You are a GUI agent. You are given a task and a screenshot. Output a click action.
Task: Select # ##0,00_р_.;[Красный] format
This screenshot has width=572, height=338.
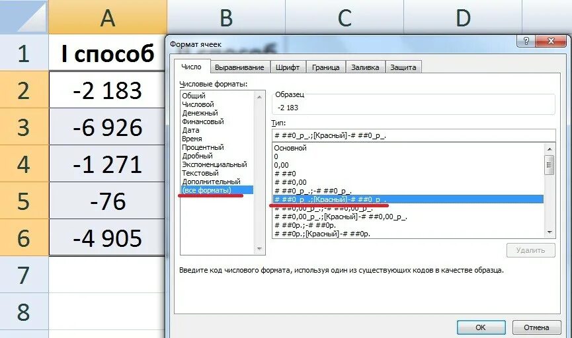click(x=408, y=217)
